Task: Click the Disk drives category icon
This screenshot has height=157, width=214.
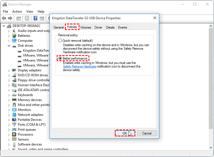Action: [x=14, y=46]
